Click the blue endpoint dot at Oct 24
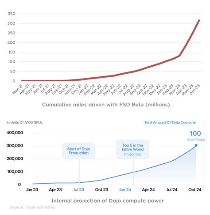 (196, 145)
